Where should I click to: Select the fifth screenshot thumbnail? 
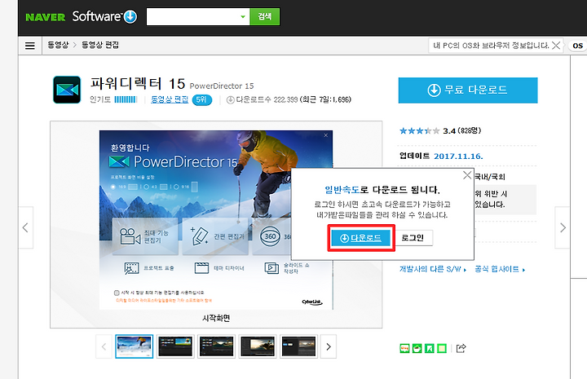298,346
